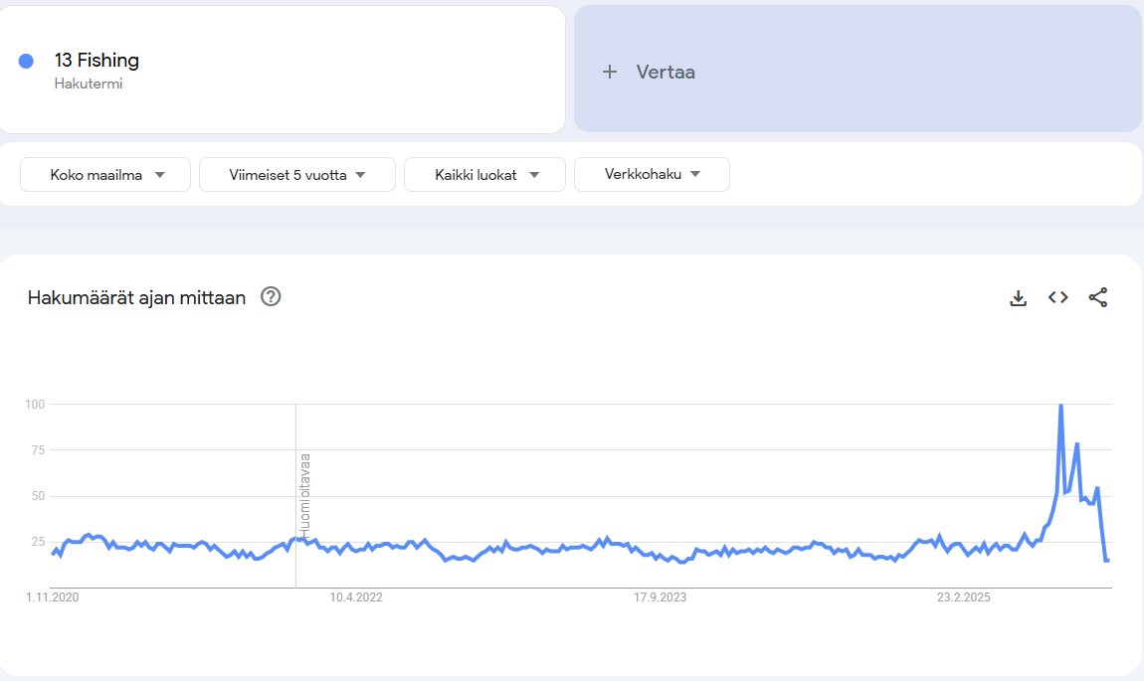The image size is (1144, 681).
Task: Click the 17.9.2023 date label
Action: (x=660, y=597)
